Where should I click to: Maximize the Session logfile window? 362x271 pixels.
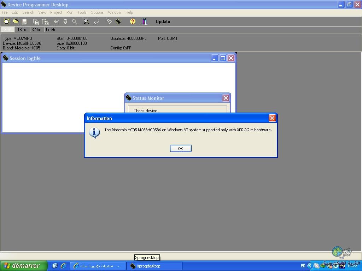223,58
